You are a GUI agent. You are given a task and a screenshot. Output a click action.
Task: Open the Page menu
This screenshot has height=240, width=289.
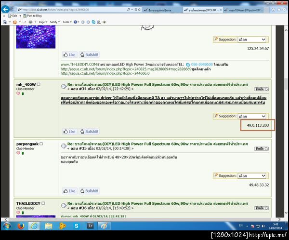click(x=43, y=22)
